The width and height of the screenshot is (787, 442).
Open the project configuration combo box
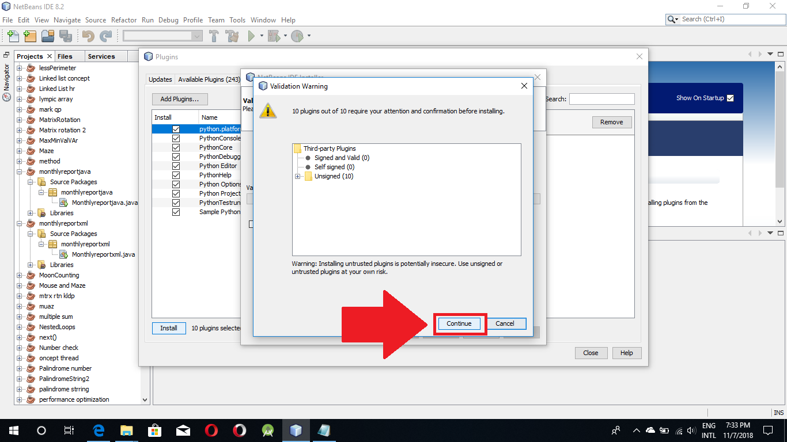162,36
